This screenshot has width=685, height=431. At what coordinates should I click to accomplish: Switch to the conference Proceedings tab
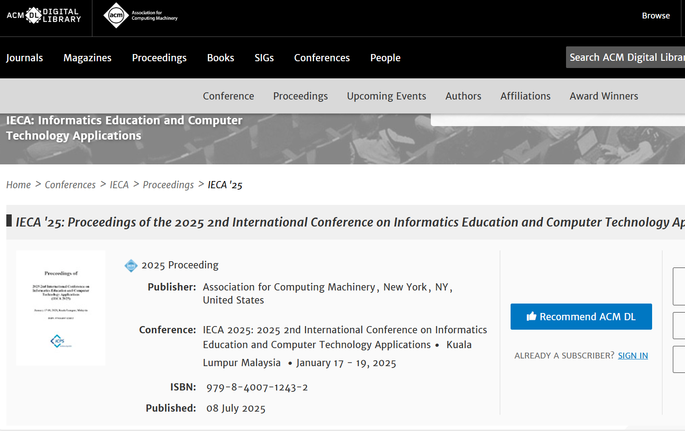click(x=301, y=96)
